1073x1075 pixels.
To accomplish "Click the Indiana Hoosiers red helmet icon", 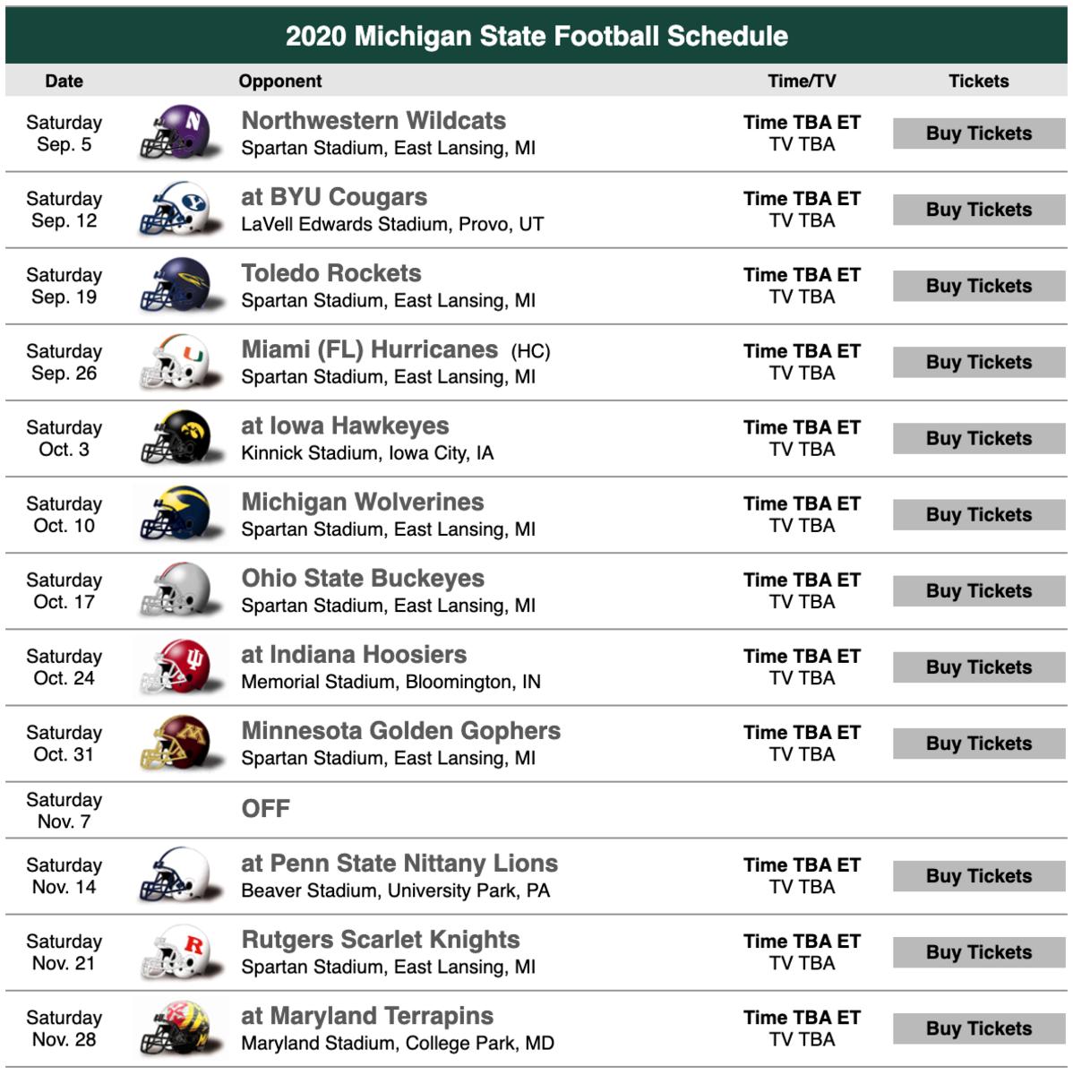I will [x=181, y=666].
